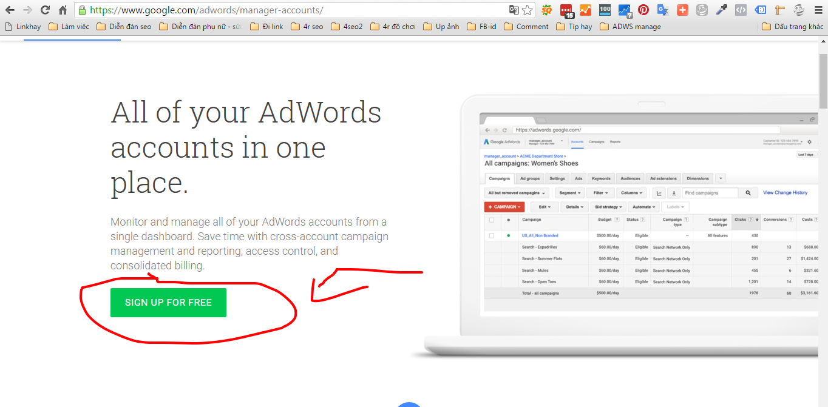Click the code brackets extension icon
The width and height of the screenshot is (828, 407).
click(741, 10)
